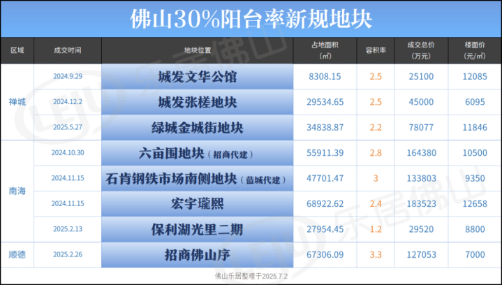Click the total price 78077
Image resolution: width=502 pixels, height=285 pixels.
pyautogui.click(x=421, y=127)
